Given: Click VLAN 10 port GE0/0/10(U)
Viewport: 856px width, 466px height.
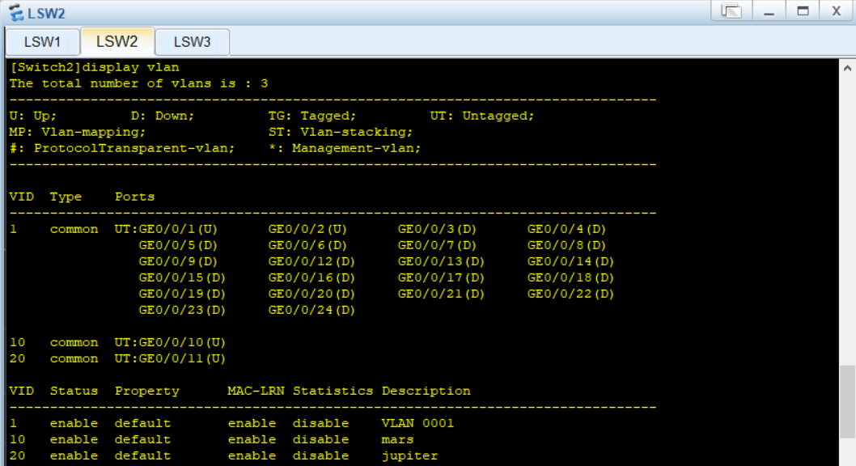Looking at the screenshot, I should [x=182, y=343].
